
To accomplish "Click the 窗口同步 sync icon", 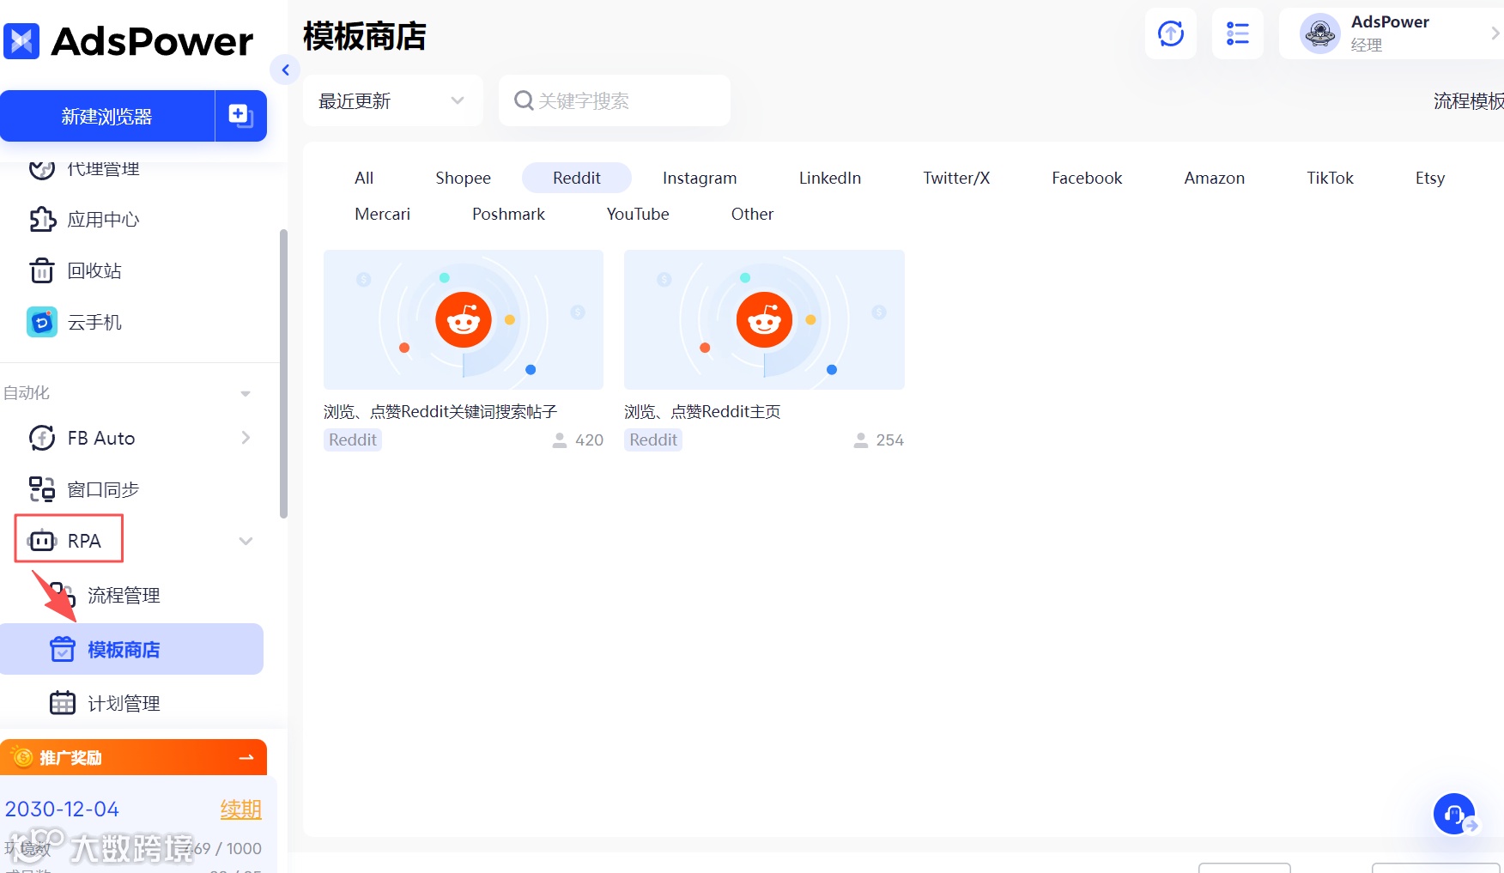I will 42,489.
